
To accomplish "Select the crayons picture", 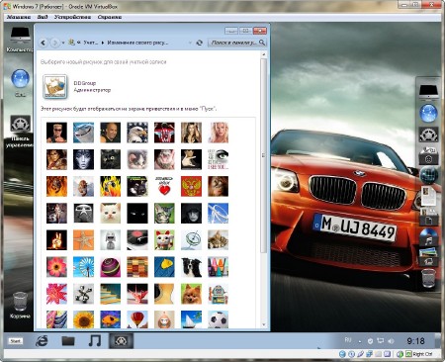I will [x=218, y=267].
